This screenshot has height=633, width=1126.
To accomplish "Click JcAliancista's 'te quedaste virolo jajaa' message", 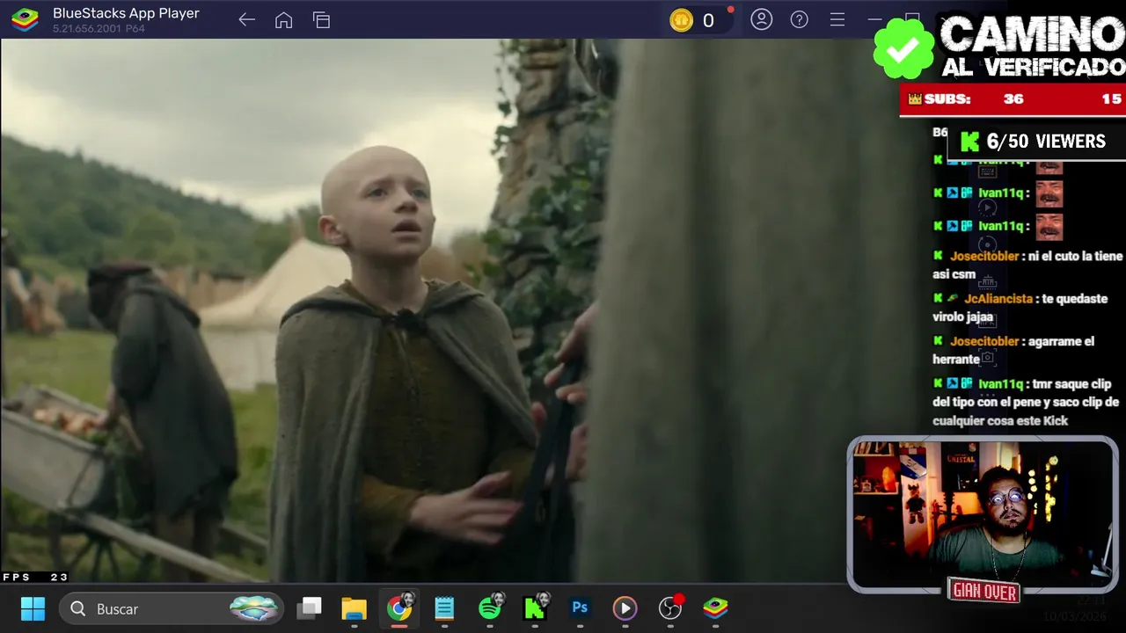I will (x=1020, y=308).
